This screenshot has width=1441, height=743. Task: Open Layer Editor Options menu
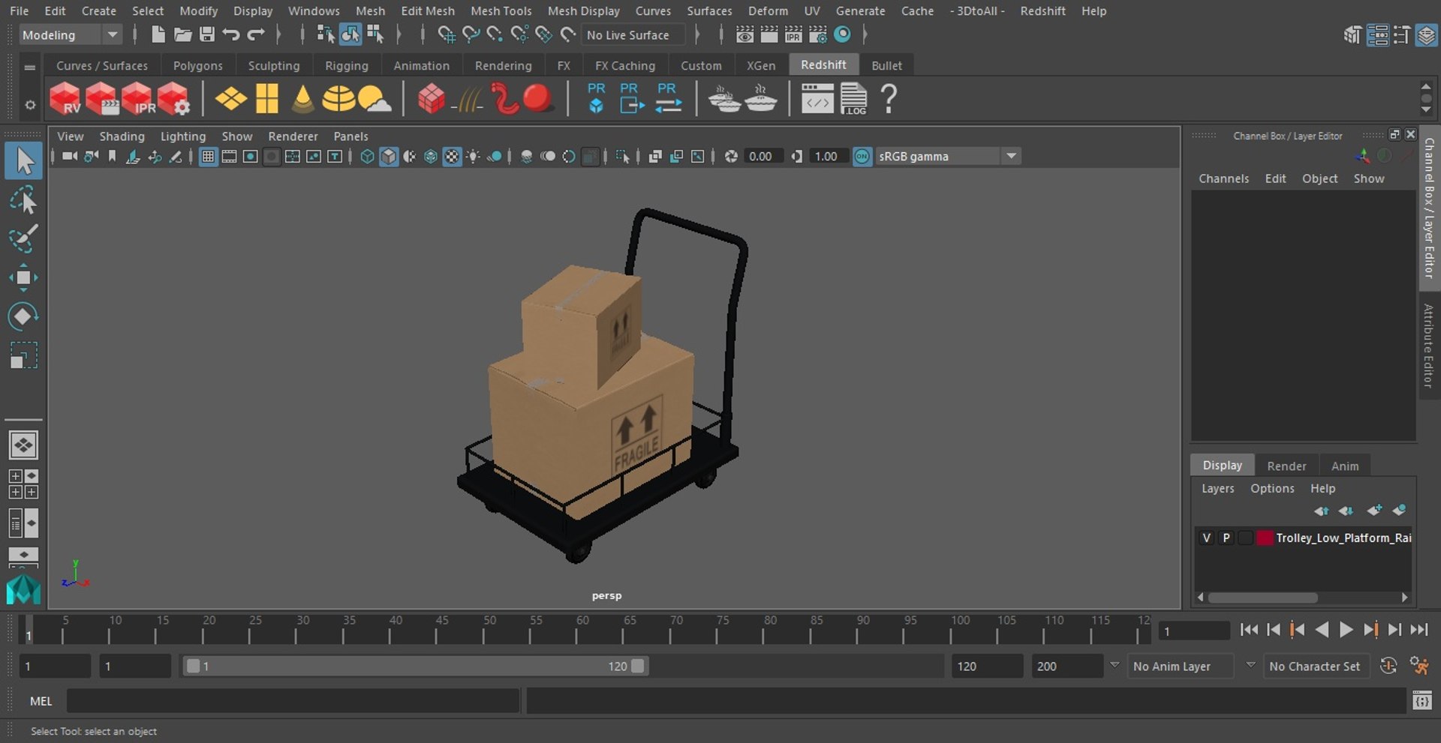(1272, 489)
